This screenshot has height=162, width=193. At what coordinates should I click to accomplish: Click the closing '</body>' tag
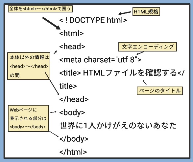pos(74,139)
